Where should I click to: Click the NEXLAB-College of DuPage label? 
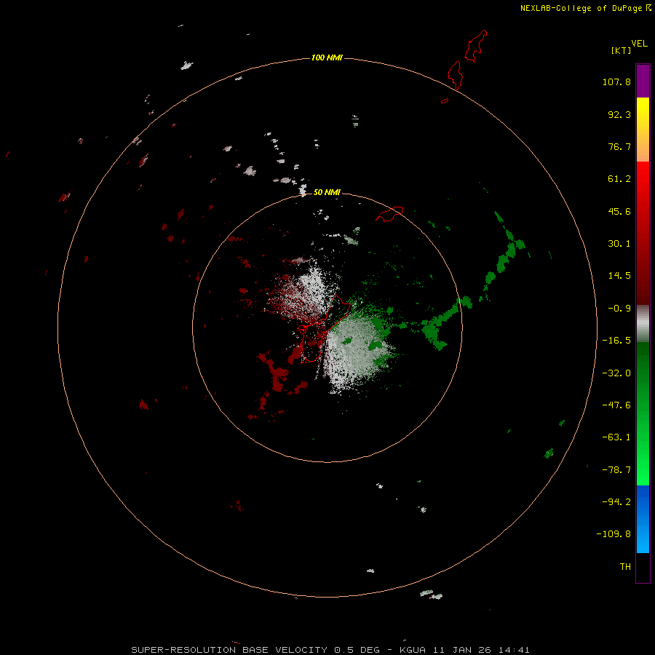(x=585, y=8)
